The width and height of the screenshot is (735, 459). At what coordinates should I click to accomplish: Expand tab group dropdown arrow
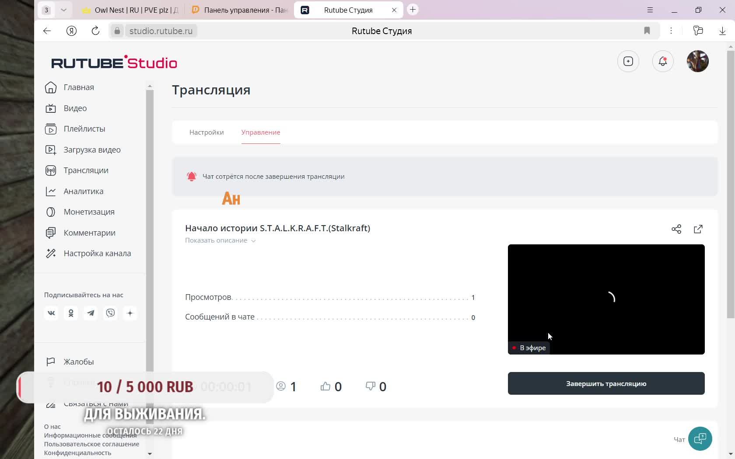point(63,10)
